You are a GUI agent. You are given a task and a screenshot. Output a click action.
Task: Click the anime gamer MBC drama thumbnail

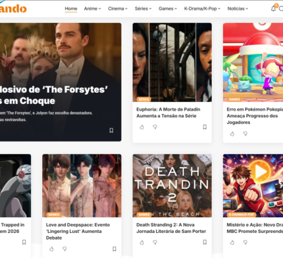tap(253, 186)
